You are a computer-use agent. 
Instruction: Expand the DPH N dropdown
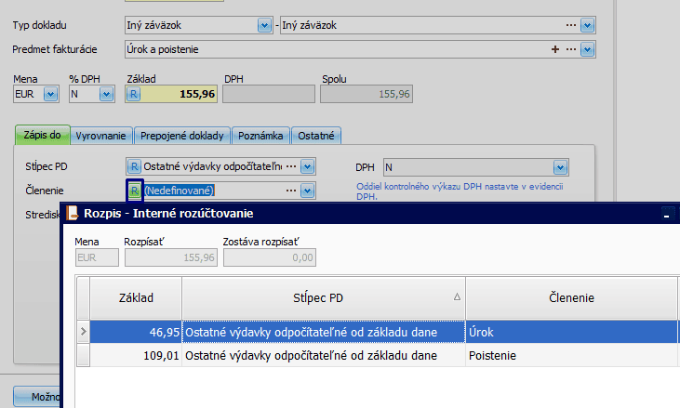[559, 166]
